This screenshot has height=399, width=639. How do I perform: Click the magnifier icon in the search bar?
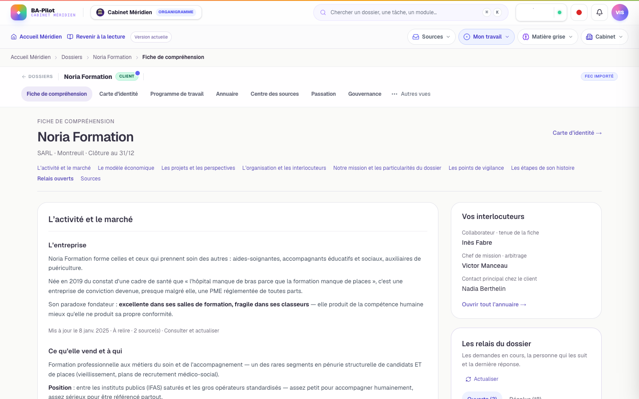click(x=323, y=12)
